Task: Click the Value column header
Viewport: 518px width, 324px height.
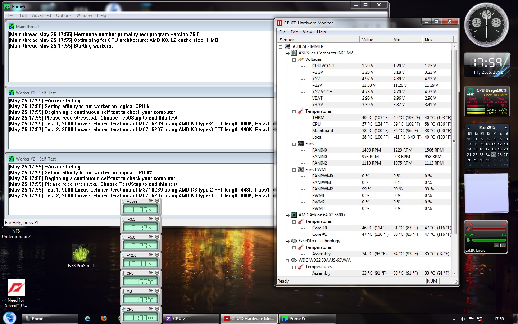Action: (375, 40)
